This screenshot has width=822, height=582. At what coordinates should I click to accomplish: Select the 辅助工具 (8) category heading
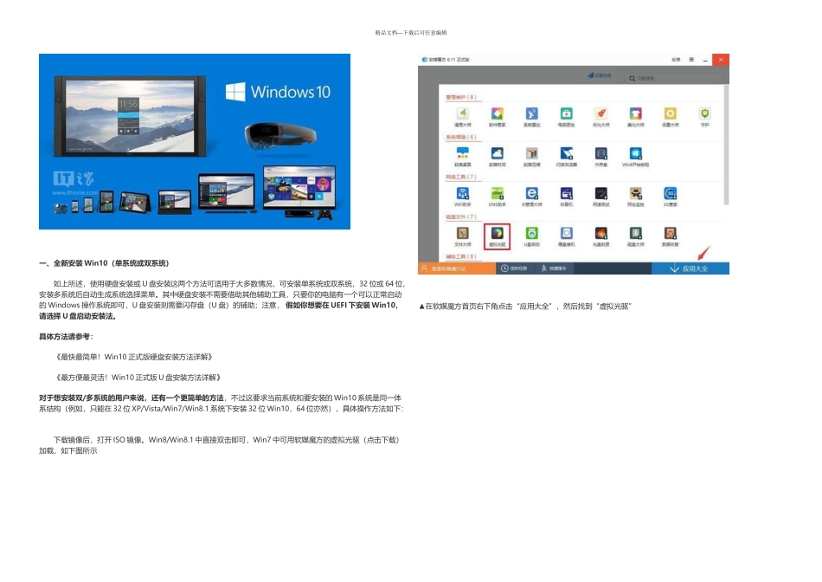tap(461, 256)
